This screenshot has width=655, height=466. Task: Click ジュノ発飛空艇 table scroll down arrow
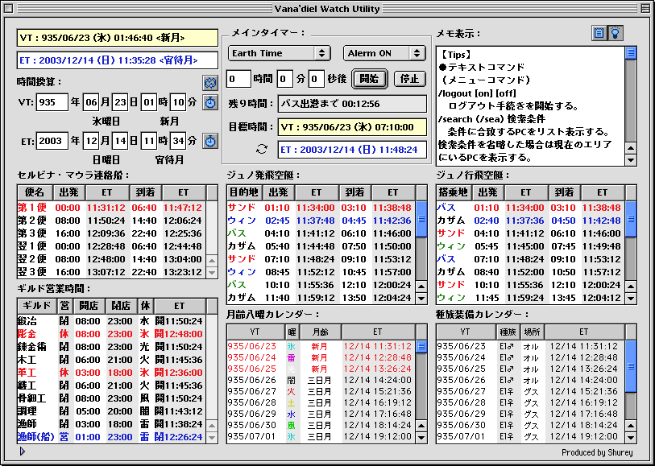tap(421, 298)
